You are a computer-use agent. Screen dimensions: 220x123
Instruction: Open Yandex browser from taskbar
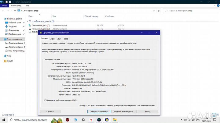pyautogui.click(x=91, y=120)
